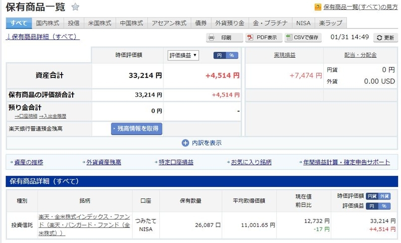Switch to the 投信 tab
Screen dimensions: 401x243
74,23
